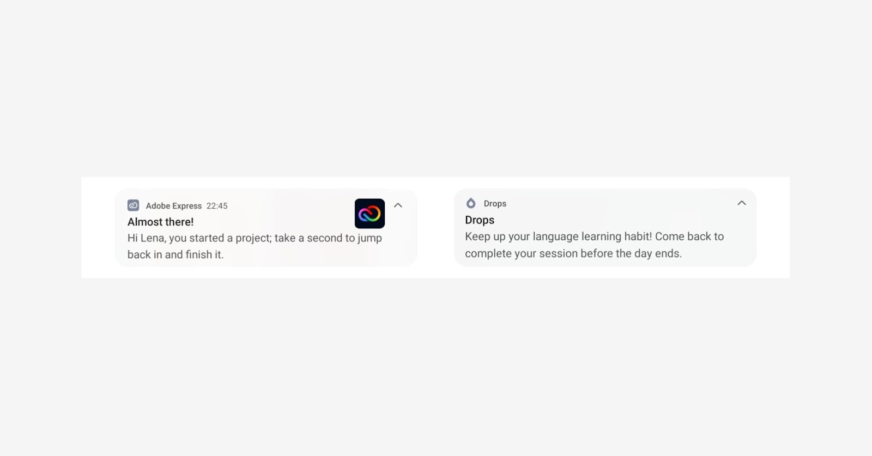Tap 'complete your session' message line

coord(573,253)
